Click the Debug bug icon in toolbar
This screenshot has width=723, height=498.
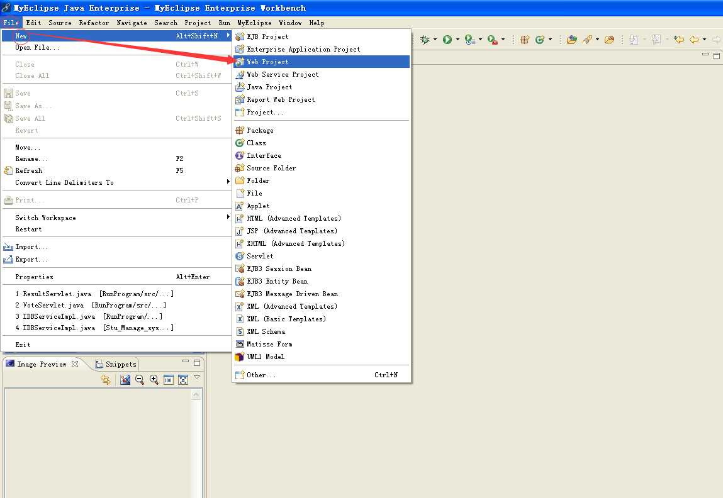pyautogui.click(x=425, y=40)
